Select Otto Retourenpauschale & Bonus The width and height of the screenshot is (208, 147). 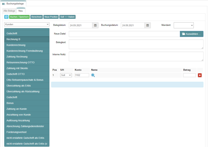pos(27,80)
